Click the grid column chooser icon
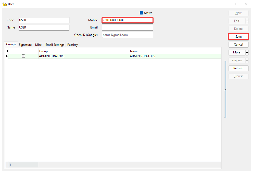Image resolution: width=253 pixels, height=173 pixels. coord(7,51)
